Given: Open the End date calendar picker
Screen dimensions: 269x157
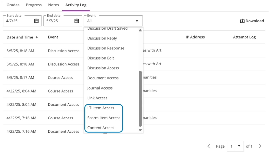Looking at the screenshot, I should click(76, 21).
